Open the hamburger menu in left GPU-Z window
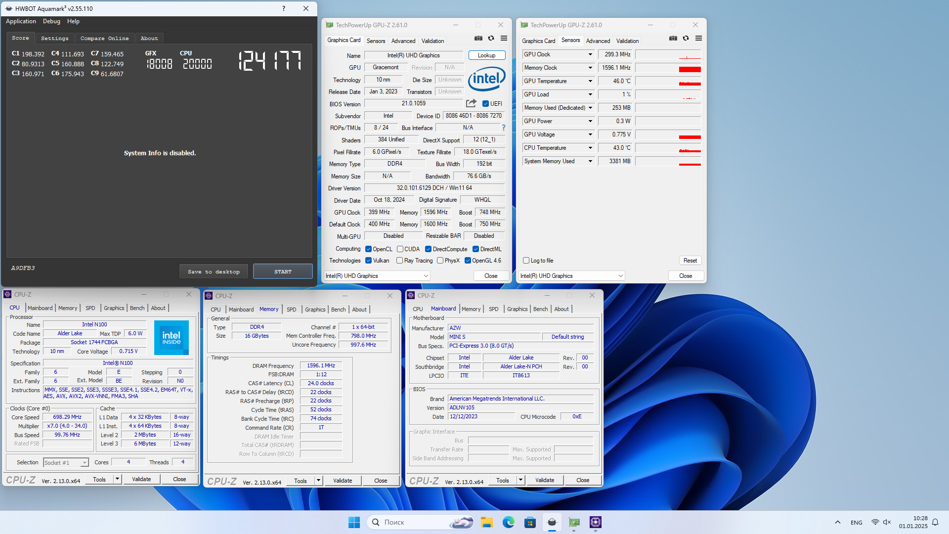 pyautogui.click(x=504, y=38)
